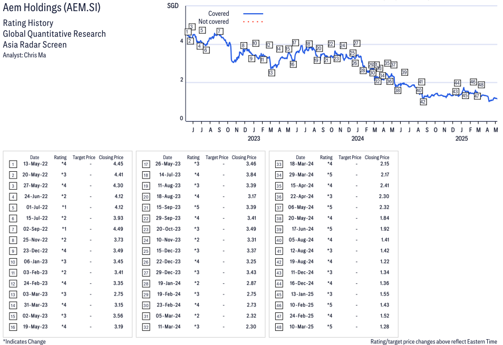The width and height of the screenshot is (503, 345).
Task: Click numbered box 40 in the third table
Action: (279, 241)
